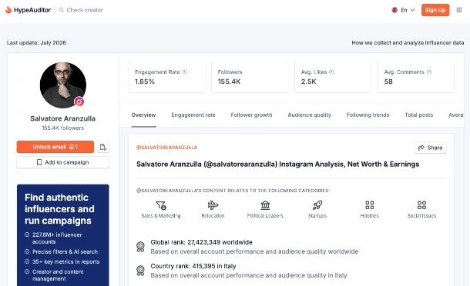Open the hamburger menu icon
Viewport: 470px width, 286px height.
point(459,10)
